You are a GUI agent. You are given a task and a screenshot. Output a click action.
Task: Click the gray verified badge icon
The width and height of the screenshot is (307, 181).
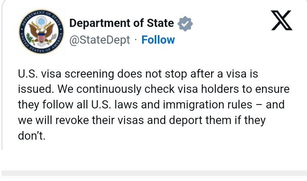click(185, 23)
